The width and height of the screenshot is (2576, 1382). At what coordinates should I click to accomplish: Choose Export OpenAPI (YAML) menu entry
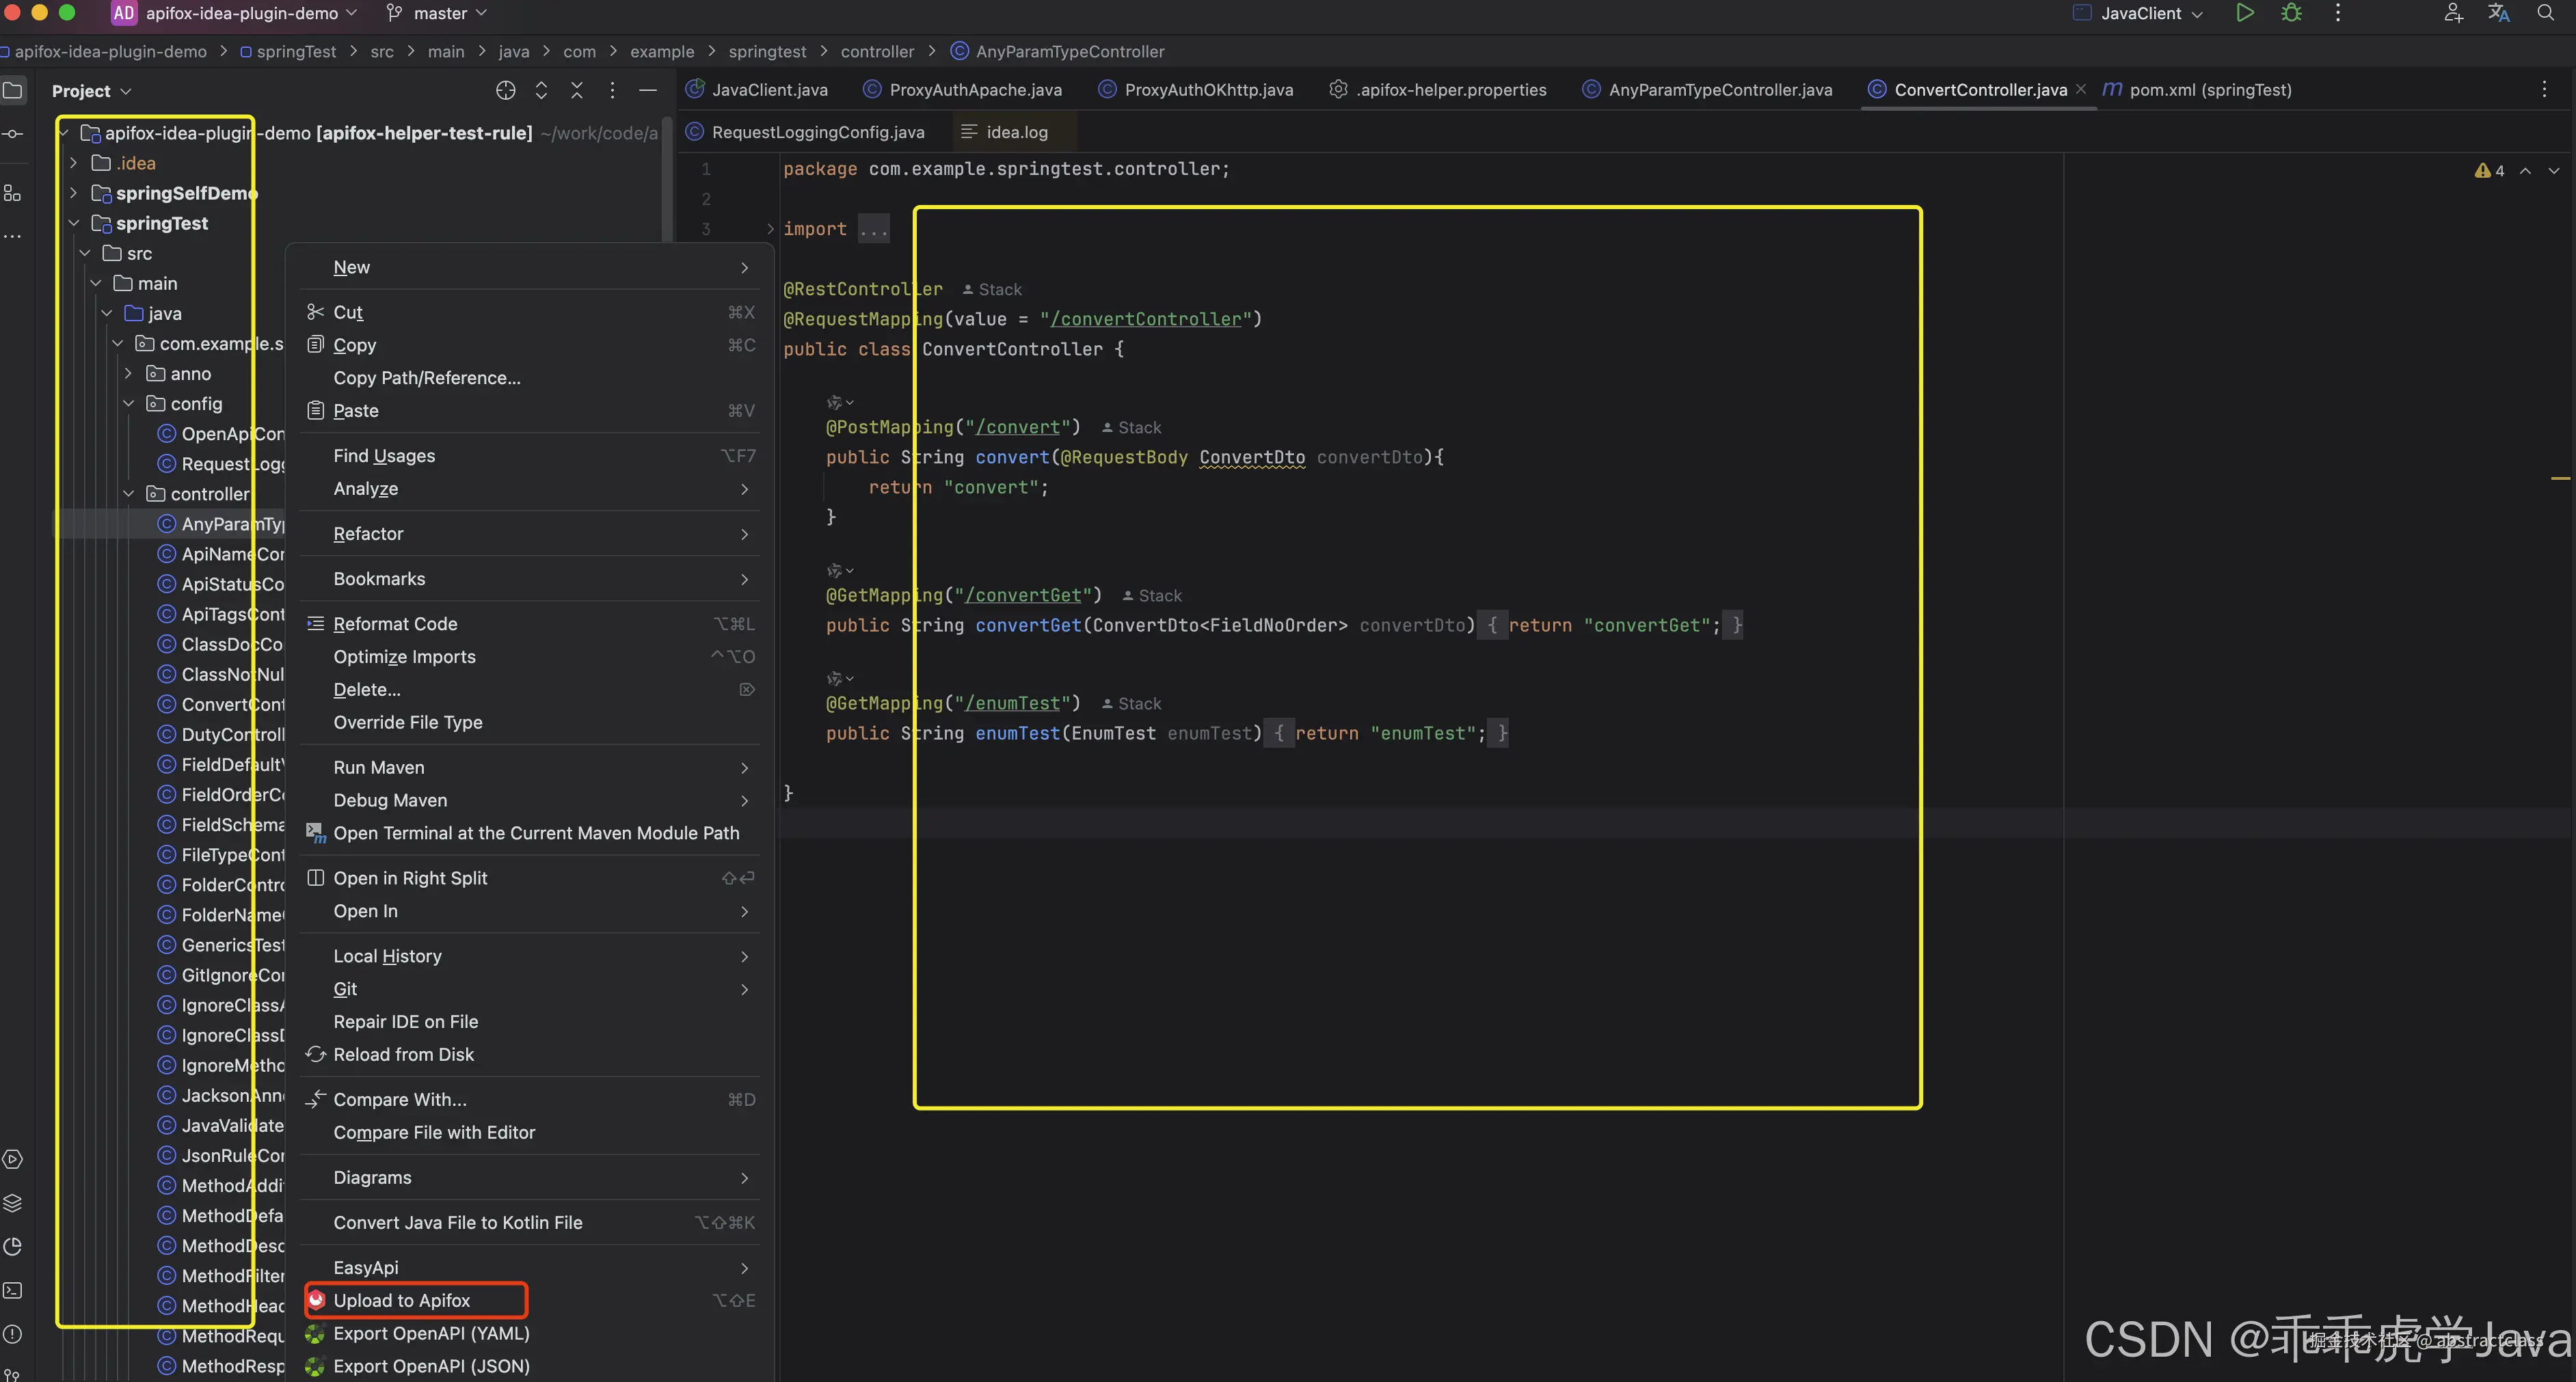click(431, 1333)
